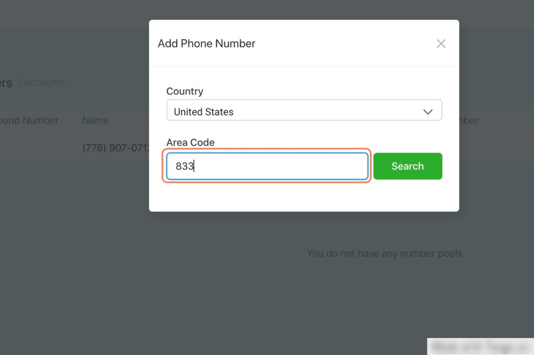The width and height of the screenshot is (534, 355).
Task: Click the Area Code field label
Action: point(190,143)
